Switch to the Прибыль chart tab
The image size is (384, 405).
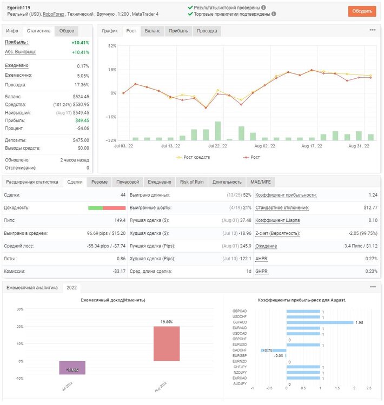[x=178, y=31]
